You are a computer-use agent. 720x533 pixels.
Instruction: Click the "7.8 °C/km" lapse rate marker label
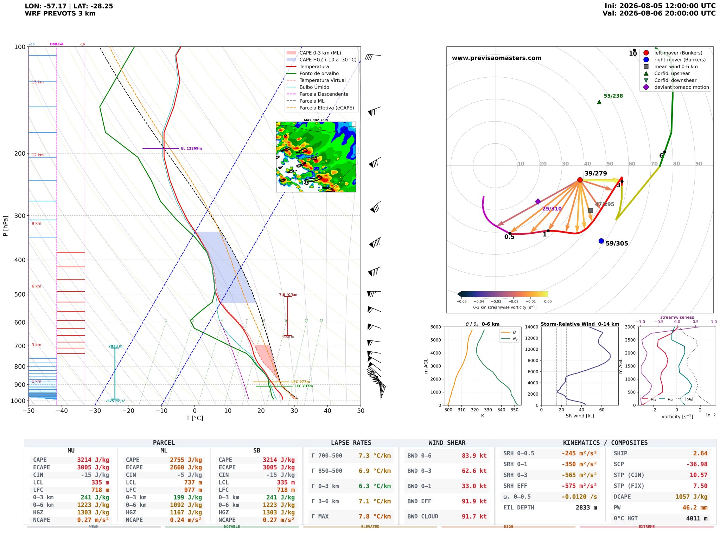(x=288, y=295)
